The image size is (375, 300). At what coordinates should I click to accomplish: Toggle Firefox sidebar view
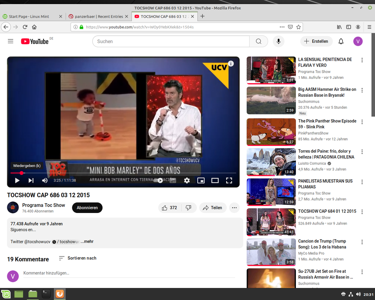[349, 27]
